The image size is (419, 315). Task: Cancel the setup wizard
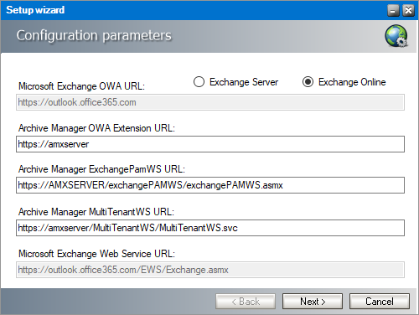[380, 302]
